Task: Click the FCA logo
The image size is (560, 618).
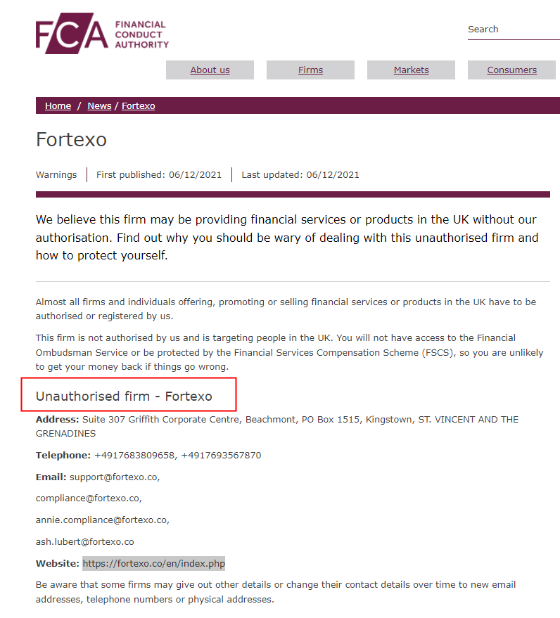Action: pyautogui.click(x=102, y=33)
